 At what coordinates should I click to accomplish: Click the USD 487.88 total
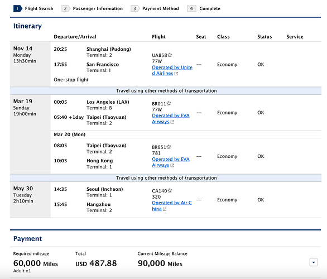[x=96, y=263]
